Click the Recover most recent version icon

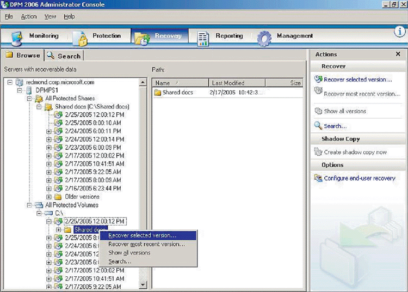point(318,90)
